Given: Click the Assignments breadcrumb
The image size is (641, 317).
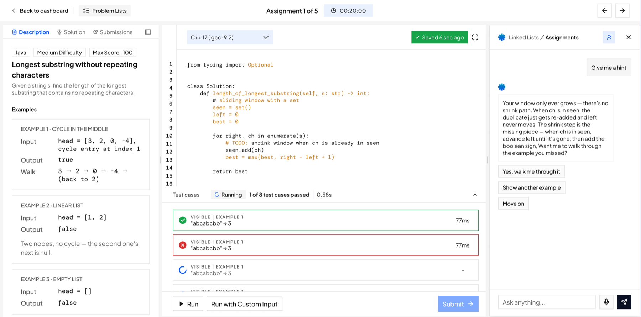Looking at the screenshot, I should click(562, 37).
